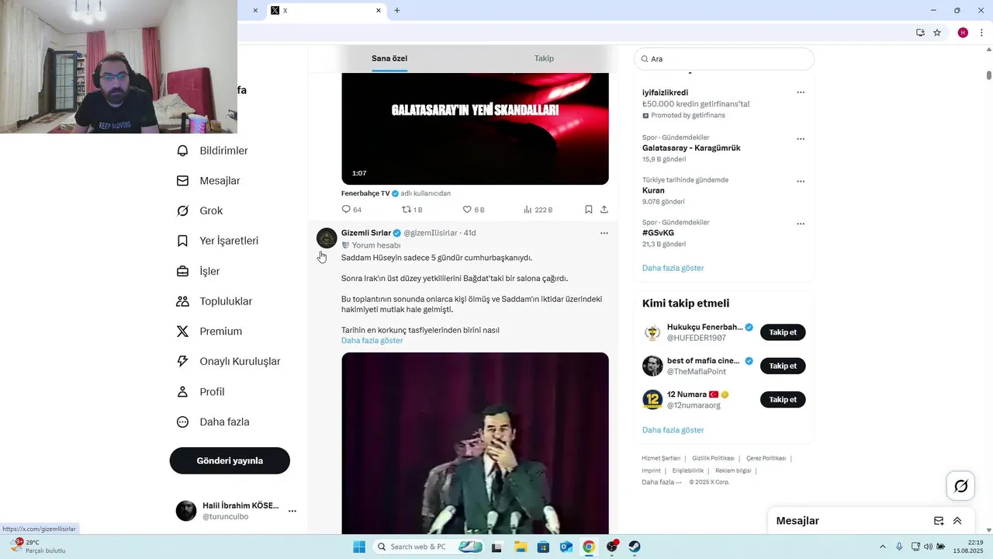Click Windows Start button
993x559 pixels.
[359, 547]
